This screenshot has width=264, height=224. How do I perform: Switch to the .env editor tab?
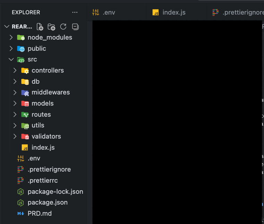coord(117,12)
